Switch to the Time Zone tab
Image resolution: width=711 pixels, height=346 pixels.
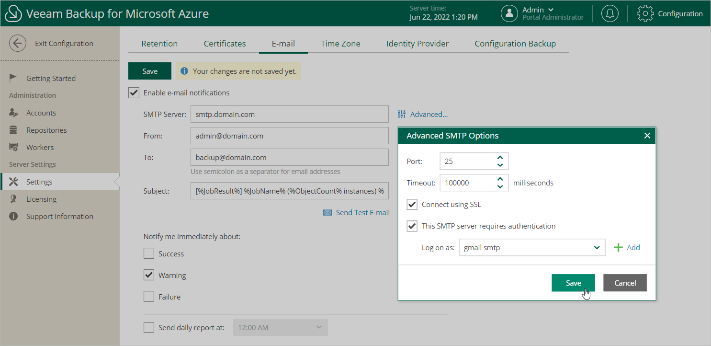tap(340, 44)
